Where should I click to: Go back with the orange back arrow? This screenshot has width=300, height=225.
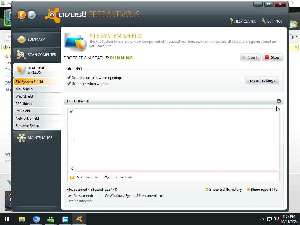pyautogui.click(x=21, y=15)
